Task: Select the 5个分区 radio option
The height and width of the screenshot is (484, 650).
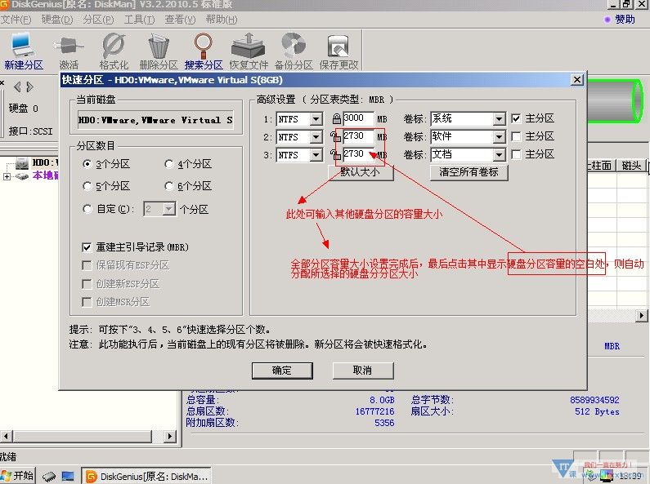Action: tap(87, 186)
